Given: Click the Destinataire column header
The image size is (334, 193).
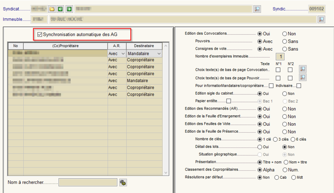Looking at the screenshot, I should (144, 46).
